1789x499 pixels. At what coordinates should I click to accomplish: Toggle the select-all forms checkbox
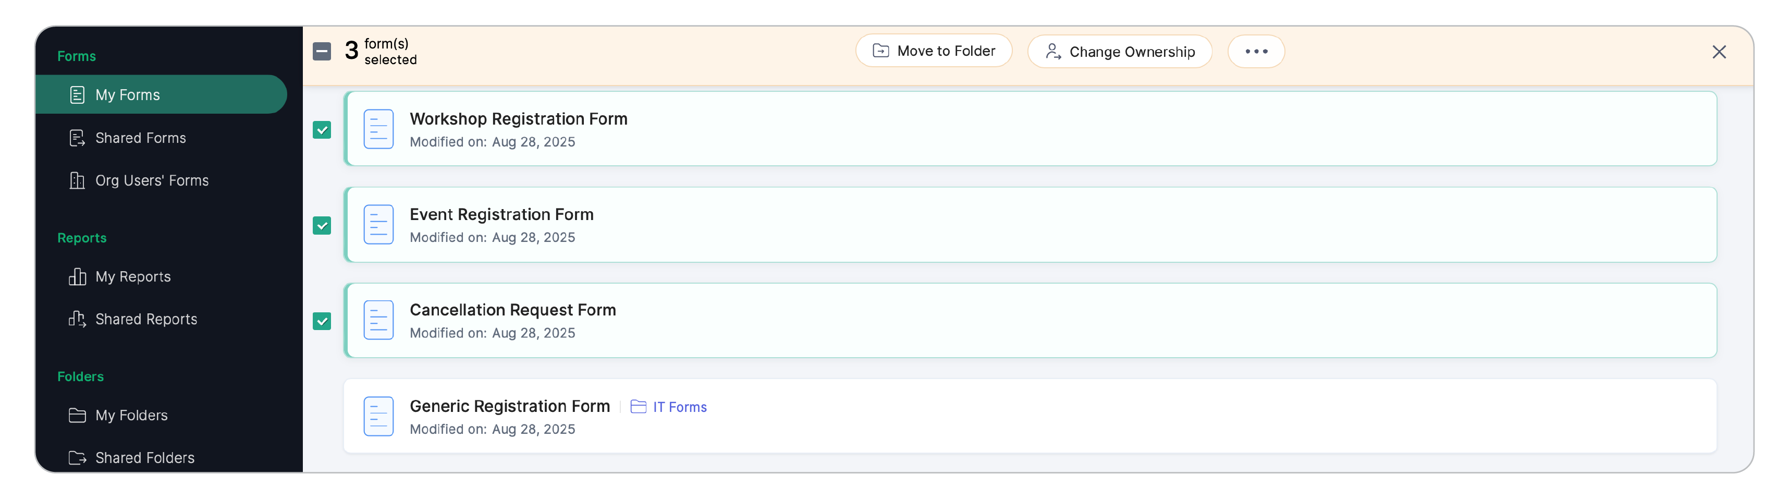pos(322,52)
